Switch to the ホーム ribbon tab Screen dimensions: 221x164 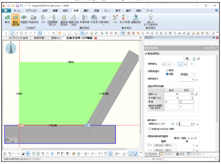pyautogui.click(x=17, y=10)
